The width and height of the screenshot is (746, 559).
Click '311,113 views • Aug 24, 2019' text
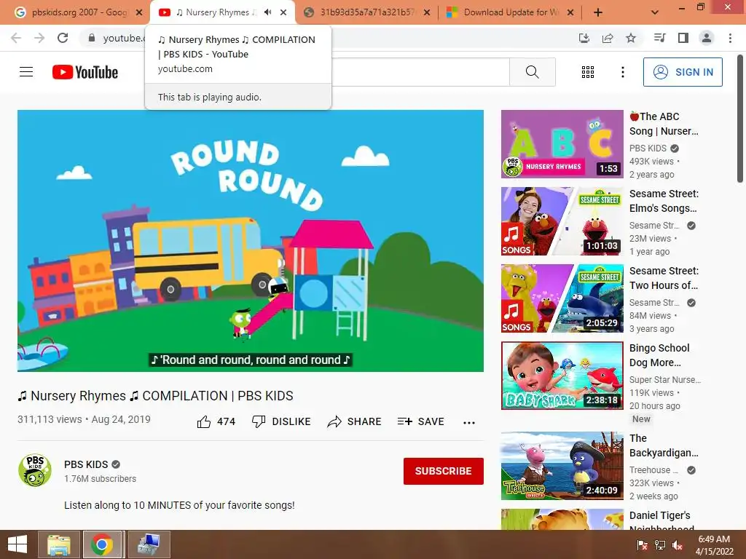84,419
